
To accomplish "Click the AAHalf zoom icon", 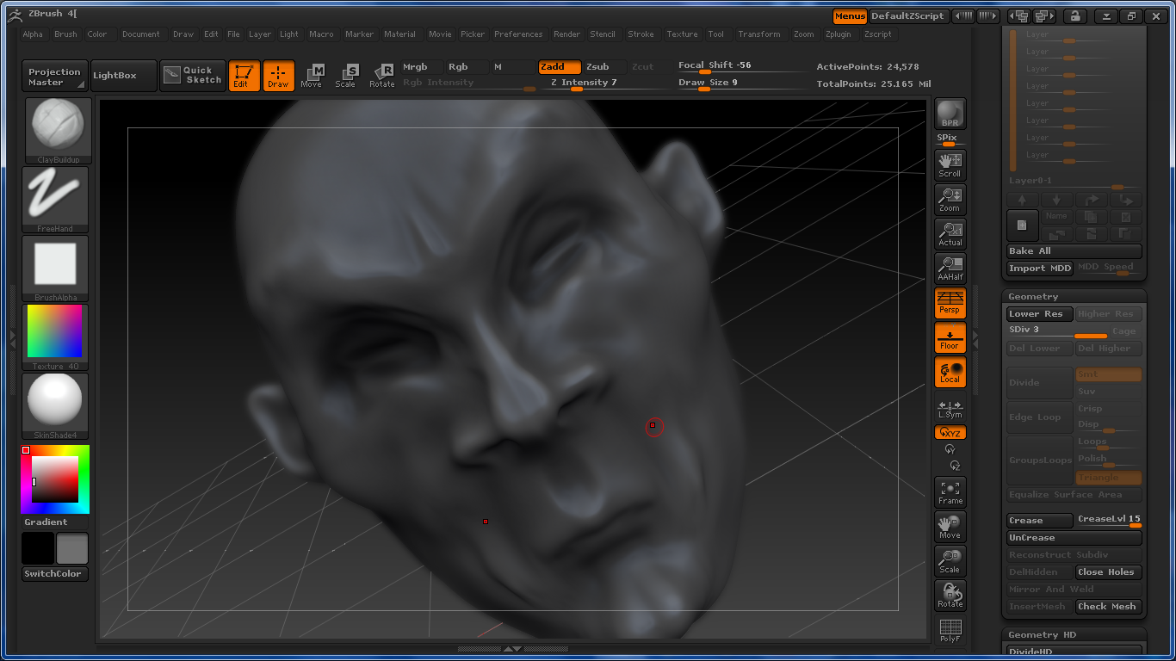I will [950, 268].
